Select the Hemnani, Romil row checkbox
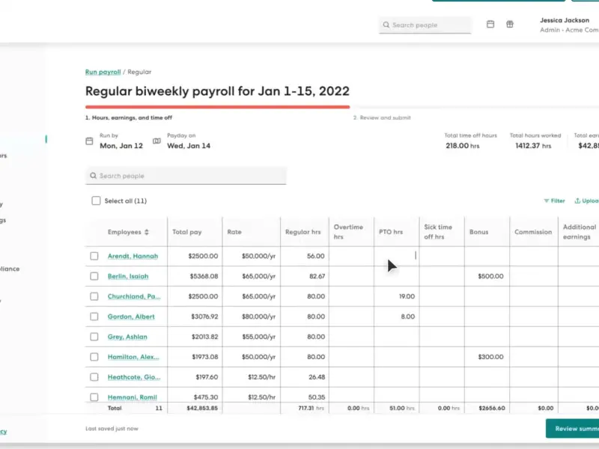599x449 pixels. tap(94, 397)
